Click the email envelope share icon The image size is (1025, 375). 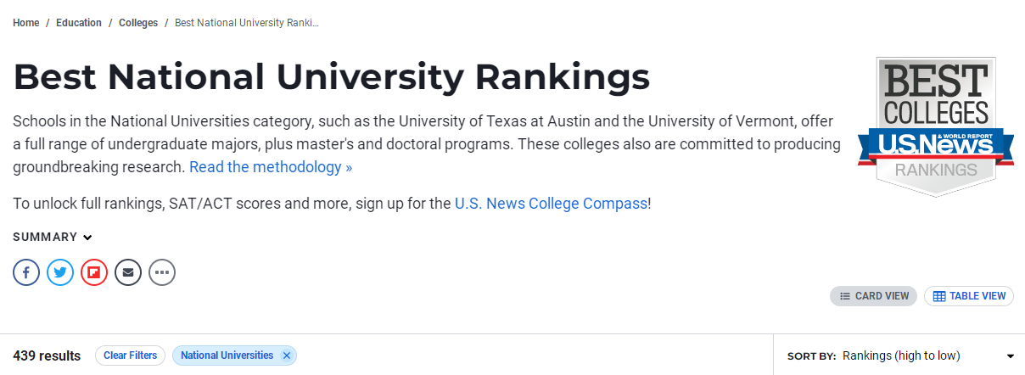(128, 272)
